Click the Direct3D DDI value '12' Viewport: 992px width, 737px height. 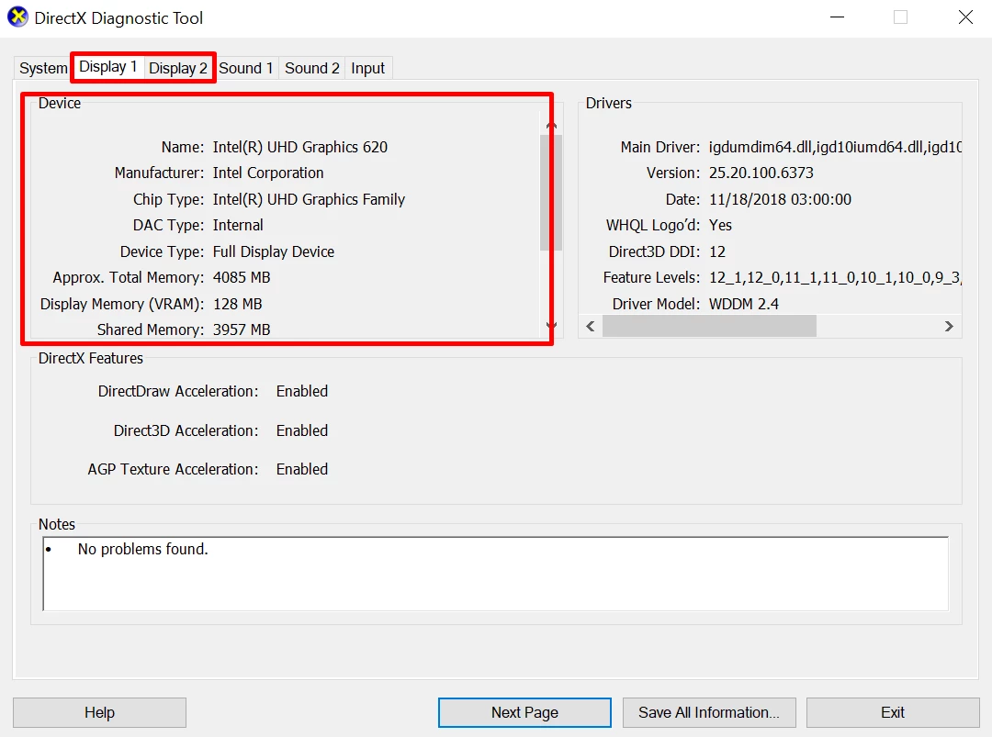(716, 252)
